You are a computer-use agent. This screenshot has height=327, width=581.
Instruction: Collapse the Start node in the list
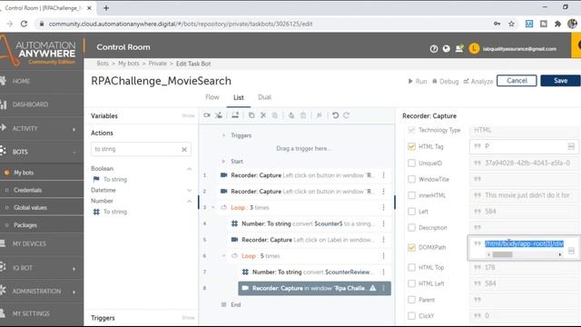tap(223, 162)
